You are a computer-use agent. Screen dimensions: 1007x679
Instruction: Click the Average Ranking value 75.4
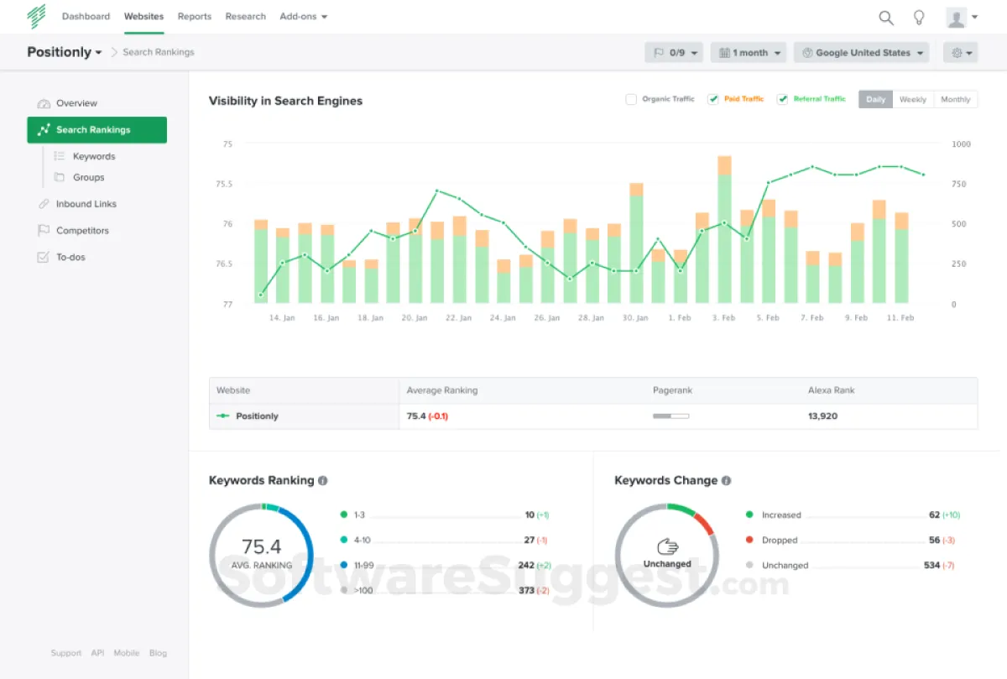[416, 416]
